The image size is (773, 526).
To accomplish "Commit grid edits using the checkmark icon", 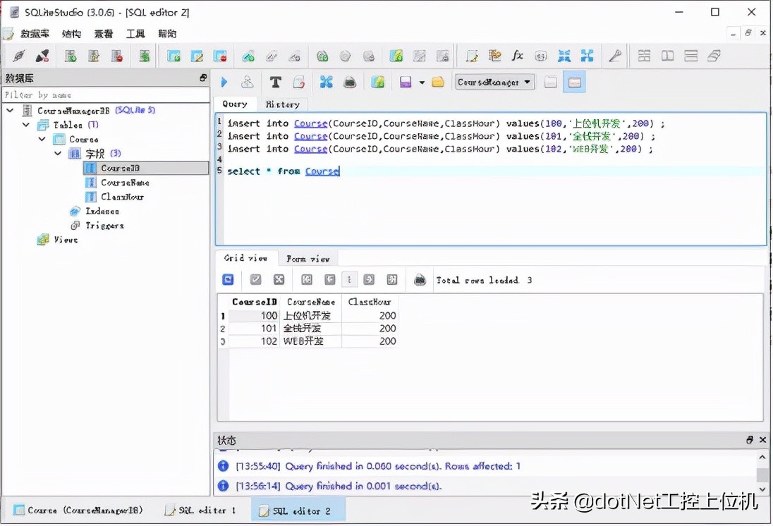I will (x=254, y=280).
